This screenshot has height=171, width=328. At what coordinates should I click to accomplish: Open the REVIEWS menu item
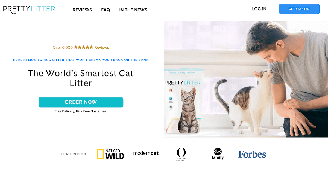click(x=82, y=10)
